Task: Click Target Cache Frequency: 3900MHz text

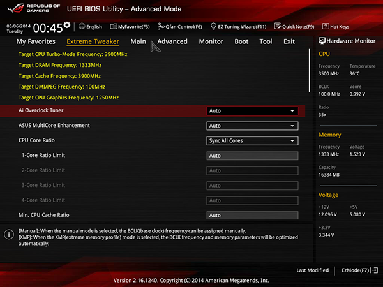Action: [x=59, y=76]
